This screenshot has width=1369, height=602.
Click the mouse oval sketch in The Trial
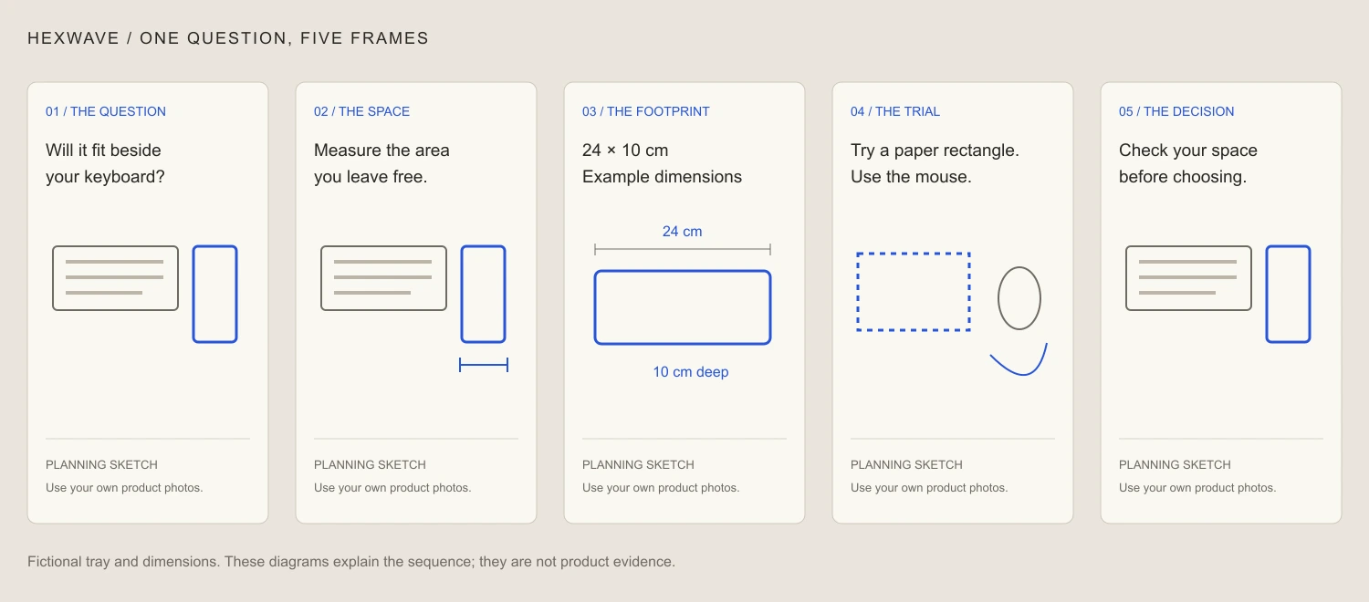coord(1019,298)
